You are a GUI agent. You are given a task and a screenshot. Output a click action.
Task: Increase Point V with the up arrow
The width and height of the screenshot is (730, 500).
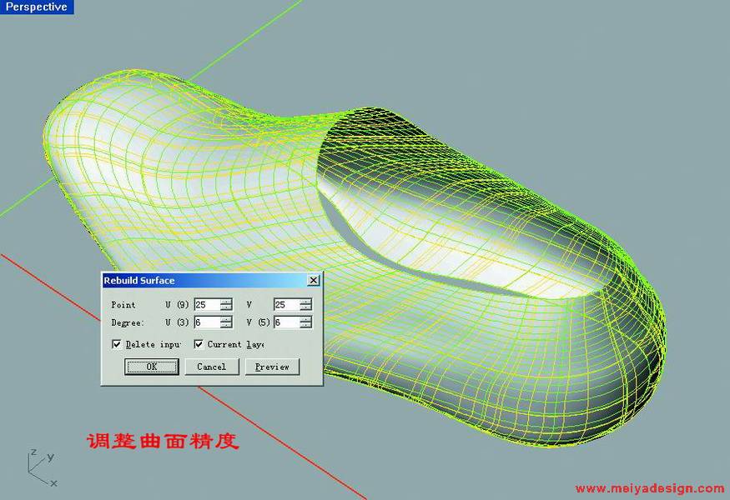(305, 302)
